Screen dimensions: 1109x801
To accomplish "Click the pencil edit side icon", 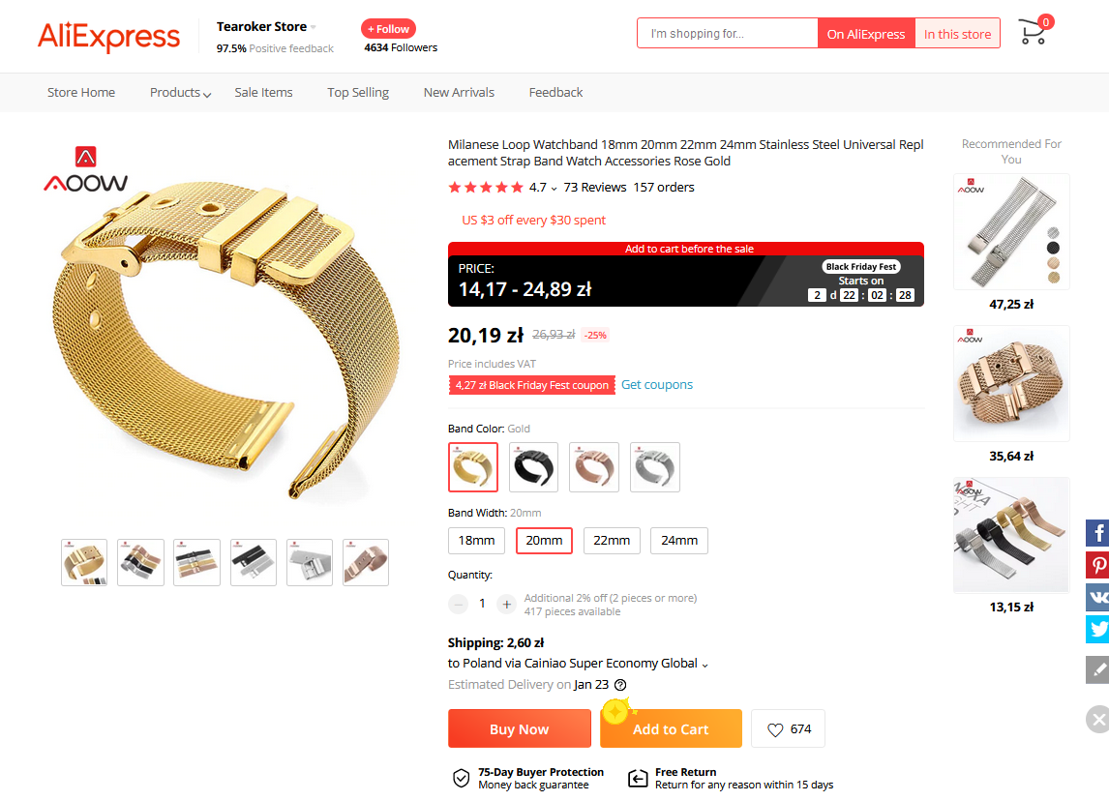I will (1097, 669).
